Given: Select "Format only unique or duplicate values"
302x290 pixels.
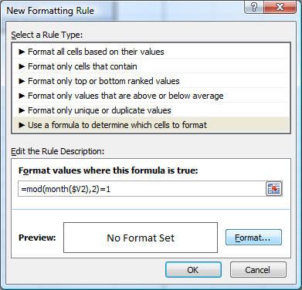Looking at the screenshot, I should point(152,110).
